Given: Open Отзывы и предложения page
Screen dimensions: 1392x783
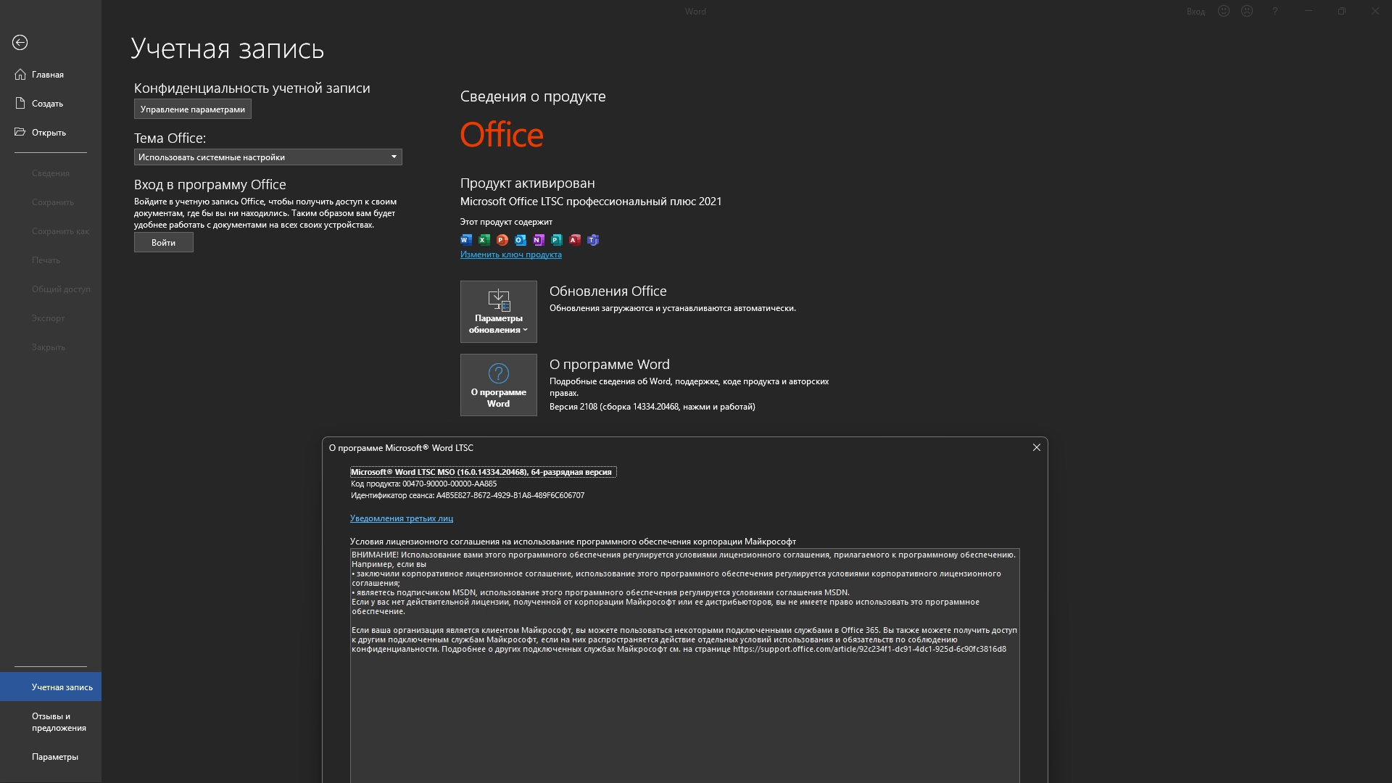Looking at the screenshot, I should [x=58, y=722].
